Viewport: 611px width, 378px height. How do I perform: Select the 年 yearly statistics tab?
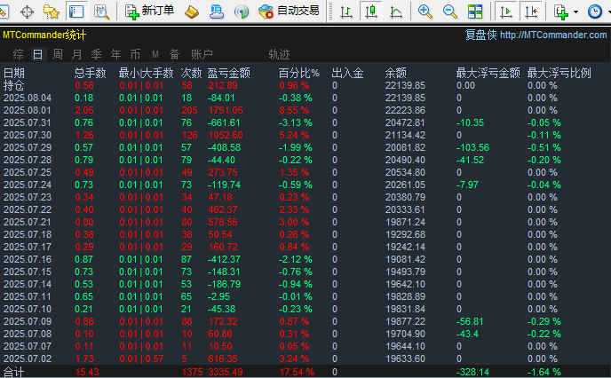click(x=115, y=54)
